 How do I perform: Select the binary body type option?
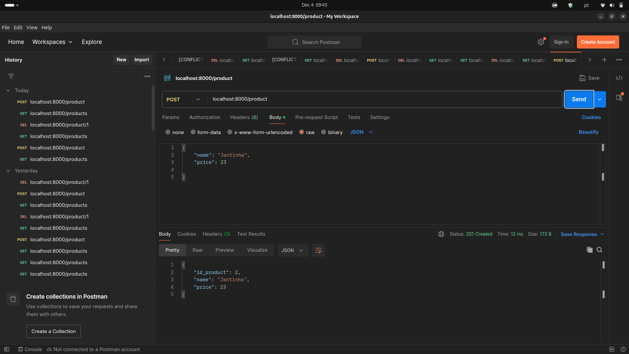point(324,132)
